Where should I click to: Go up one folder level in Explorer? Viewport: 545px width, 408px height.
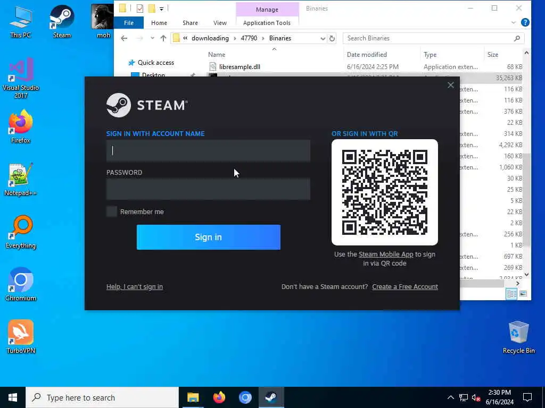point(163,38)
